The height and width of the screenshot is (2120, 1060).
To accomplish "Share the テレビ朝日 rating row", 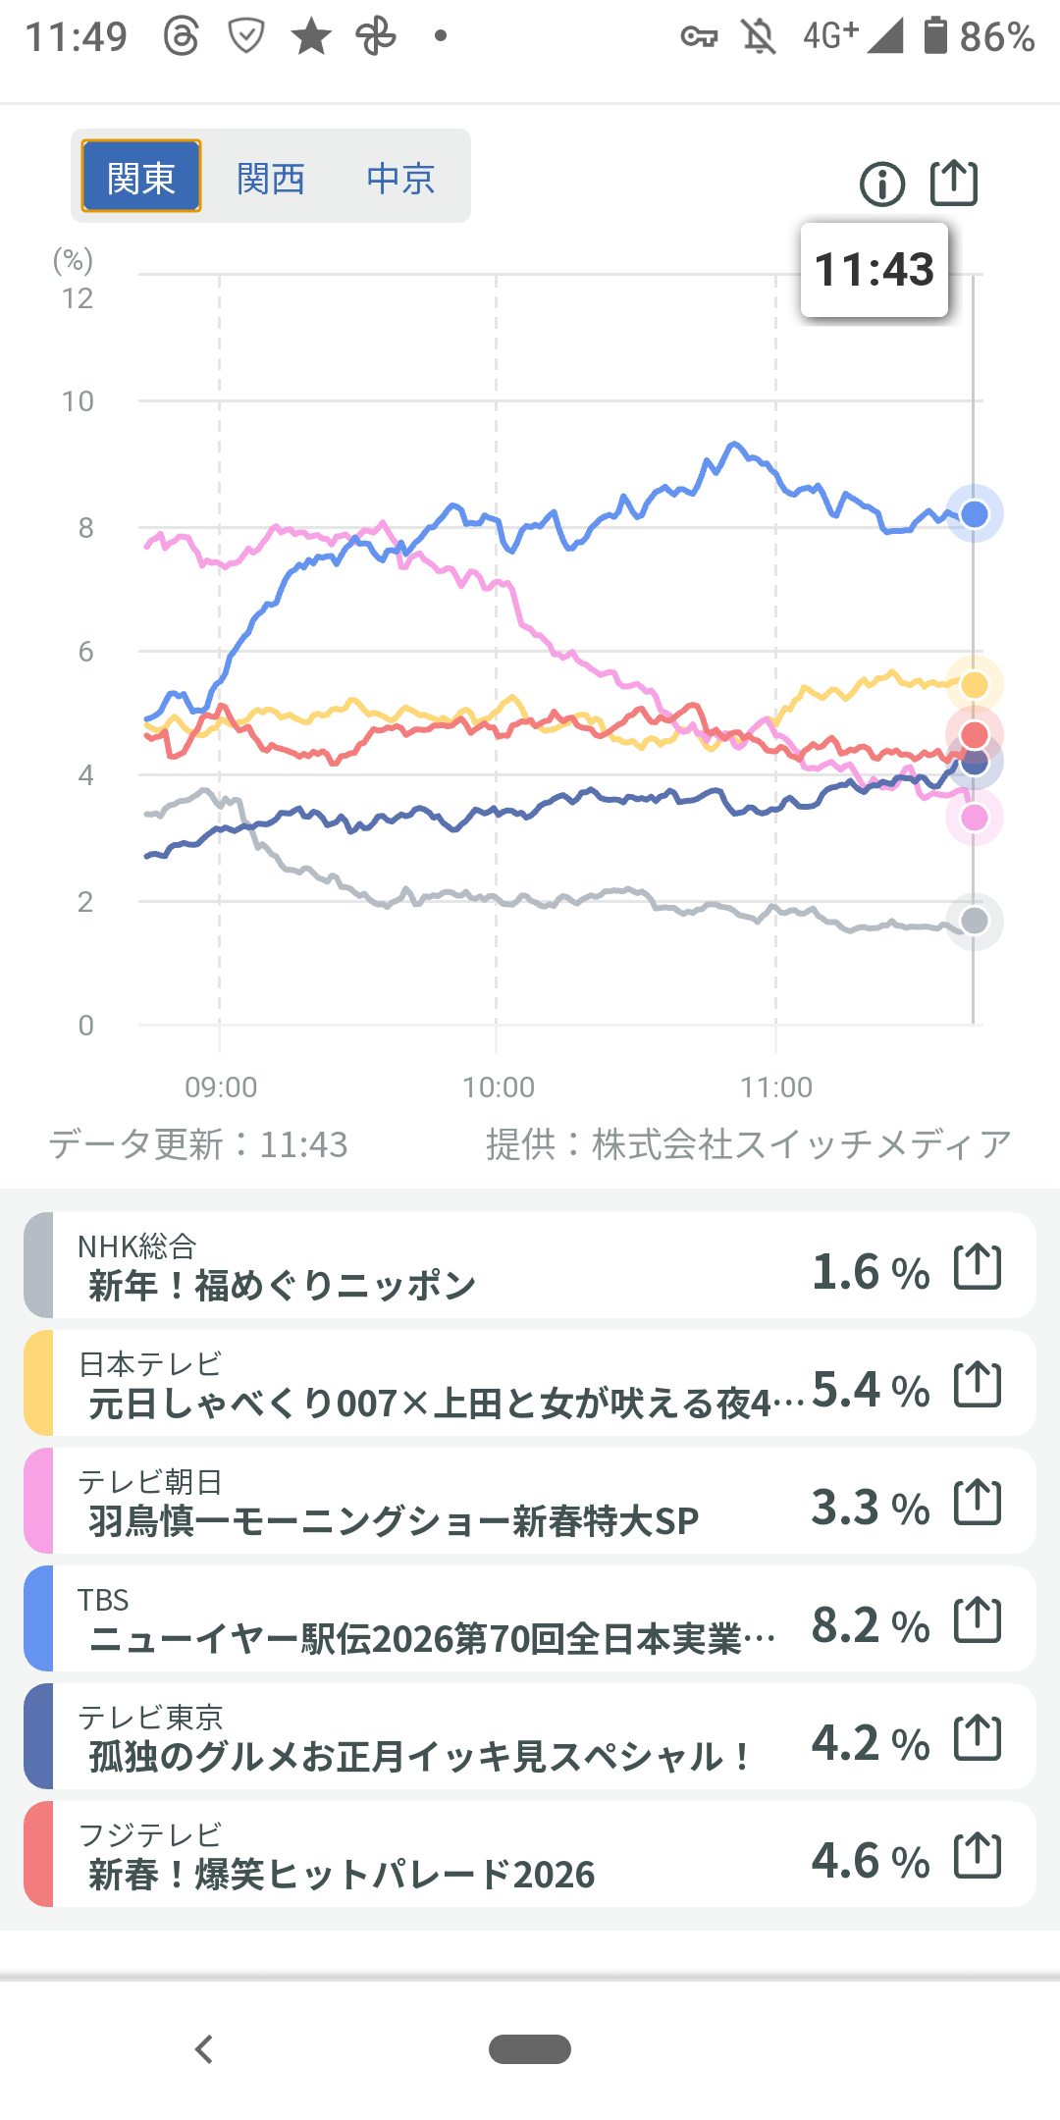I will (978, 1502).
